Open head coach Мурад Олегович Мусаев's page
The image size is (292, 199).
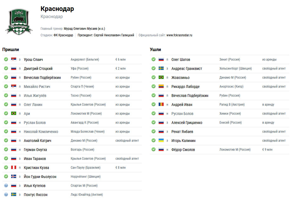[84, 29]
